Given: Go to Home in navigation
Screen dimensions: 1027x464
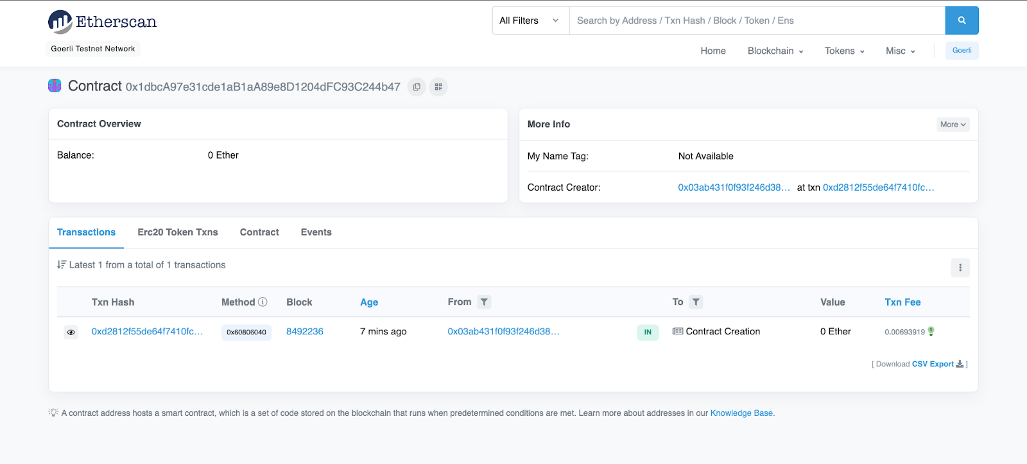Looking at the screenshot, I should (x=713, y=51).
